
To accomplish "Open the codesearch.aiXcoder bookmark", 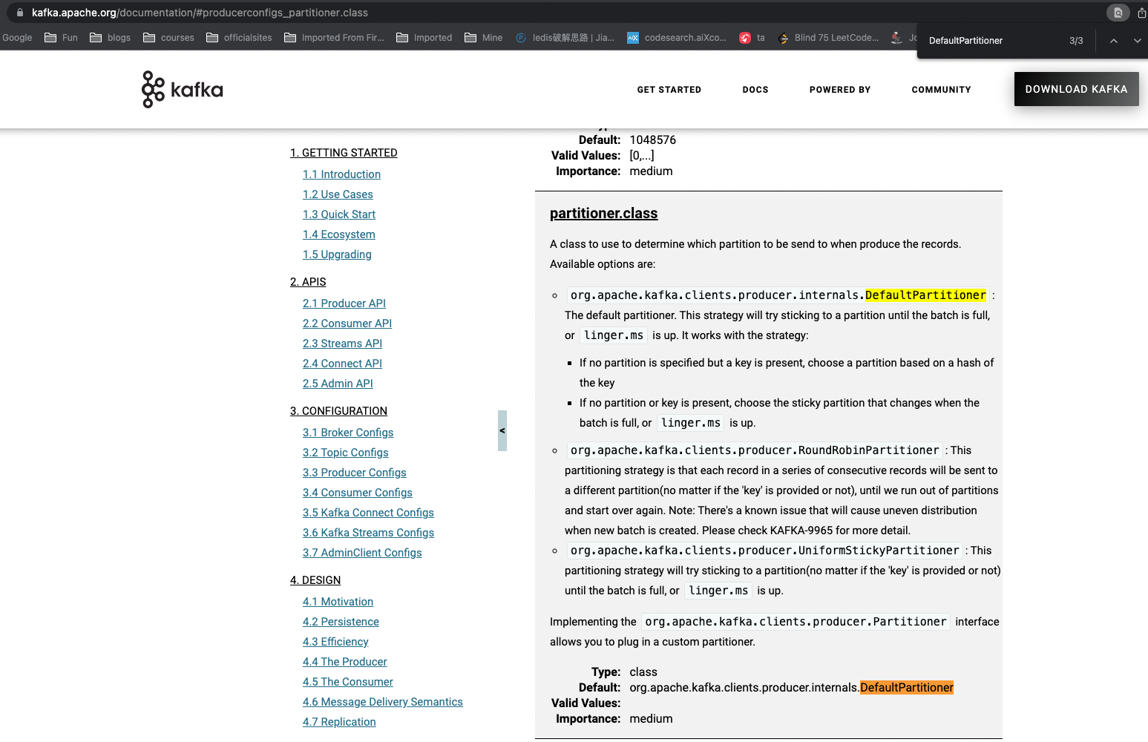I will (x=677, y=38).
